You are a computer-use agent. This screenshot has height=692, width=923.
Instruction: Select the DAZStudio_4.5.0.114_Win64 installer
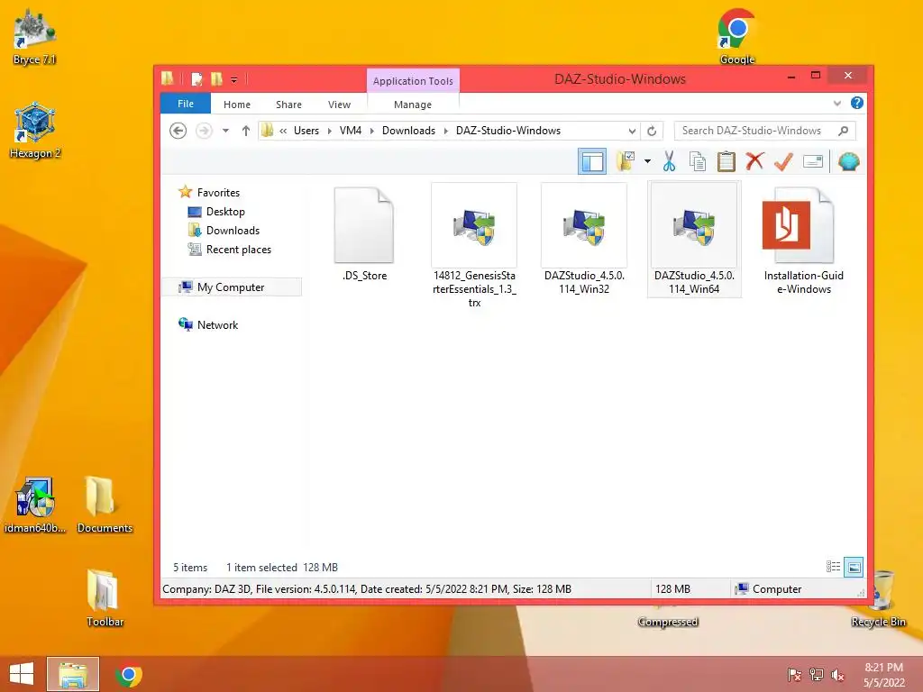click(x=694, y=239)
